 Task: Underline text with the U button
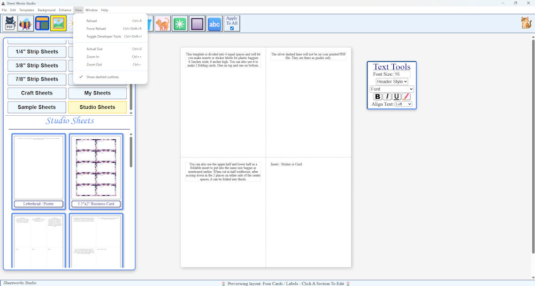(396, 97)
